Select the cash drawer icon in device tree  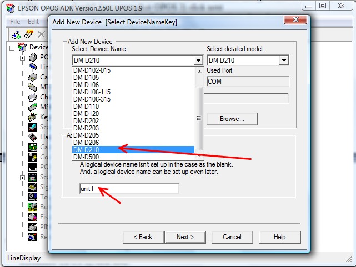coord(33,77)
